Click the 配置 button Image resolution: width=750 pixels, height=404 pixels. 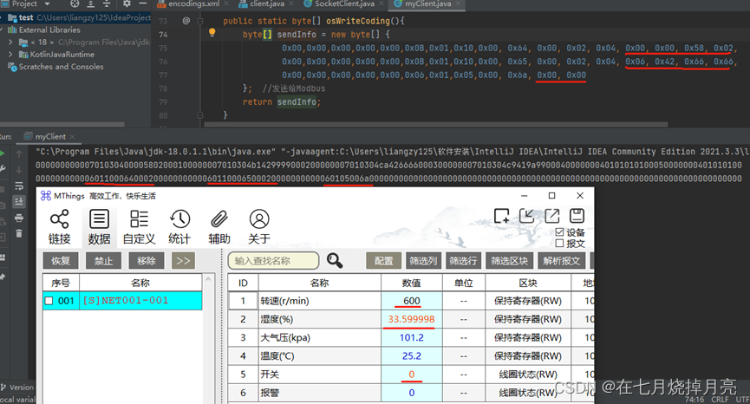tap(383, 260)
